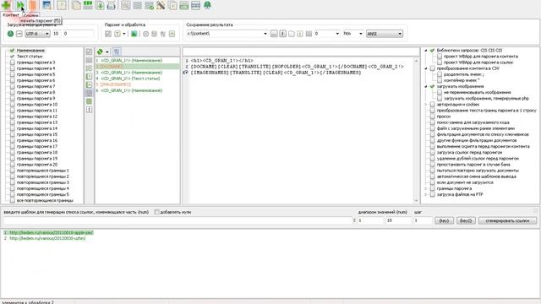Screen dimensions: 541x304
Task: Toggle the 'границы парсинга 10' checkbox
Action: pos(13,105)
